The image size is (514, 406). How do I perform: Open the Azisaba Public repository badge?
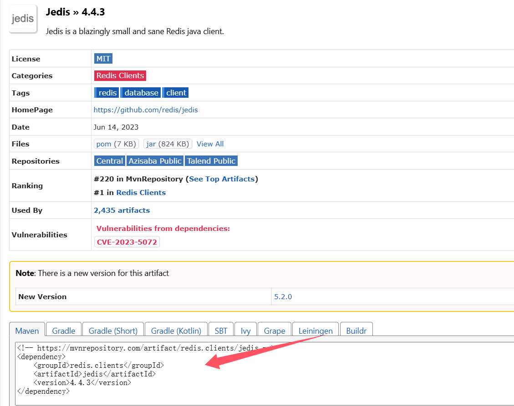tap(155, 161)
